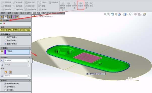
Task: Open help for 分型面1 PropertyManager
Action: pyautogui.click(x=30, y=20)
